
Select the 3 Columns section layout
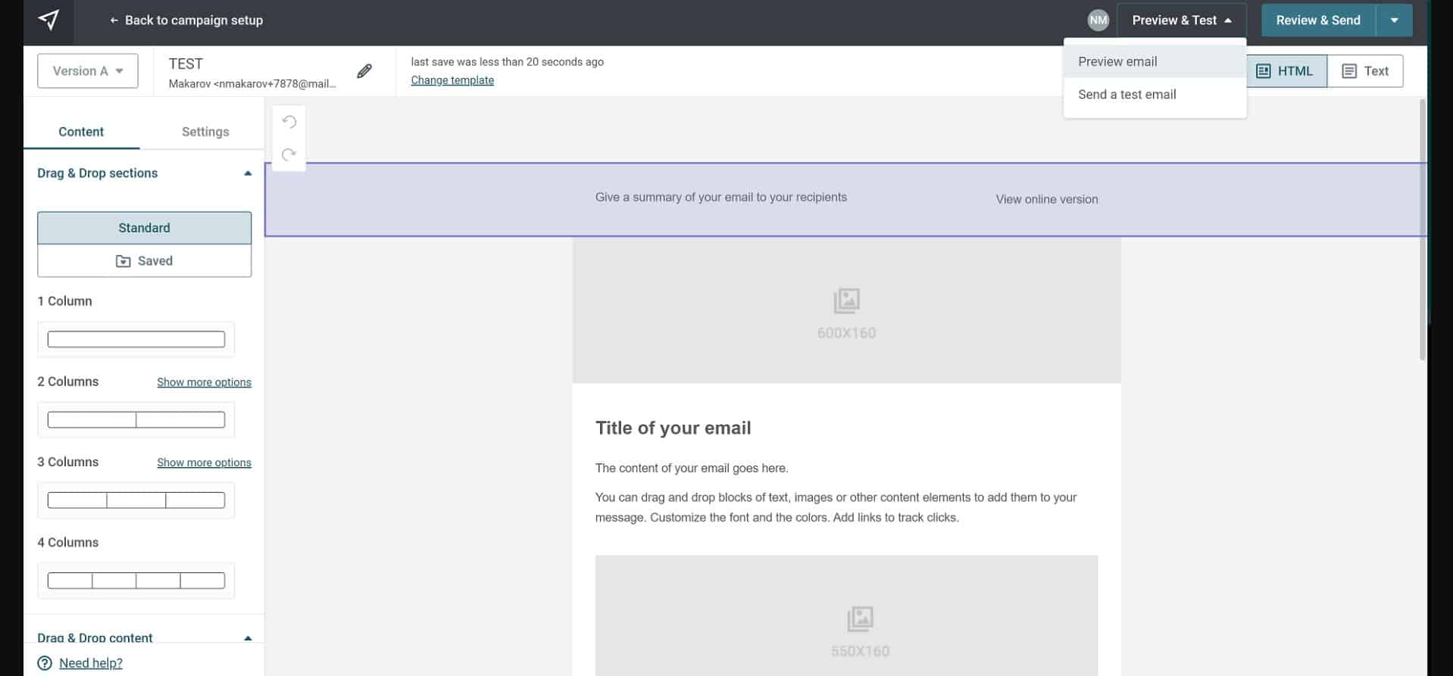[x=136, y=500]
